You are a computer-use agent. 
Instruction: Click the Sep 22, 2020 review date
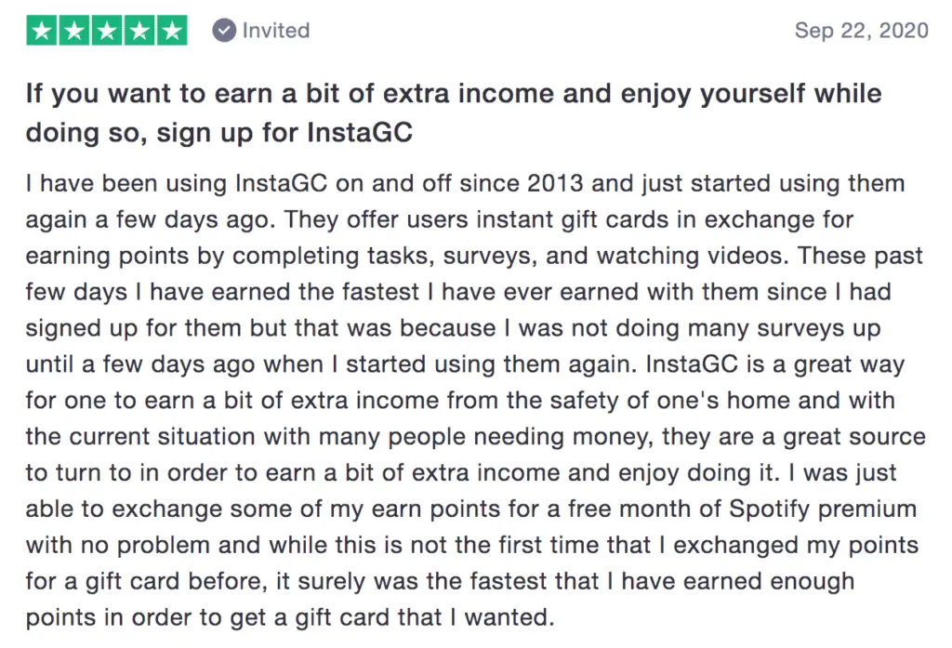click(862, 31)
